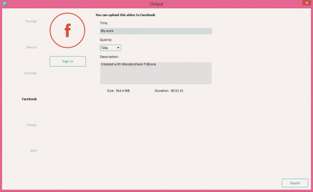The image size is (313, 192).
Task: Click the Quality: label
Action: click(106, 40)
